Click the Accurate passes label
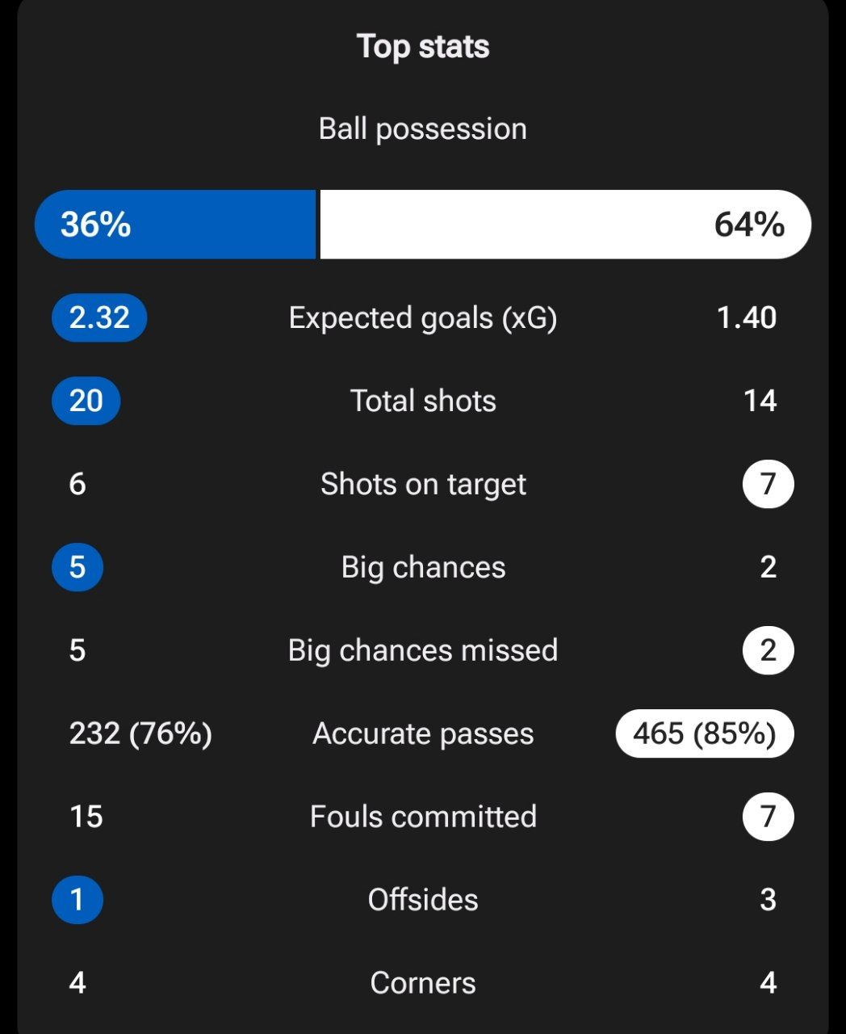Image resolution: width=846 pixels, height=1034 pixels. click(x=423, y=733)
